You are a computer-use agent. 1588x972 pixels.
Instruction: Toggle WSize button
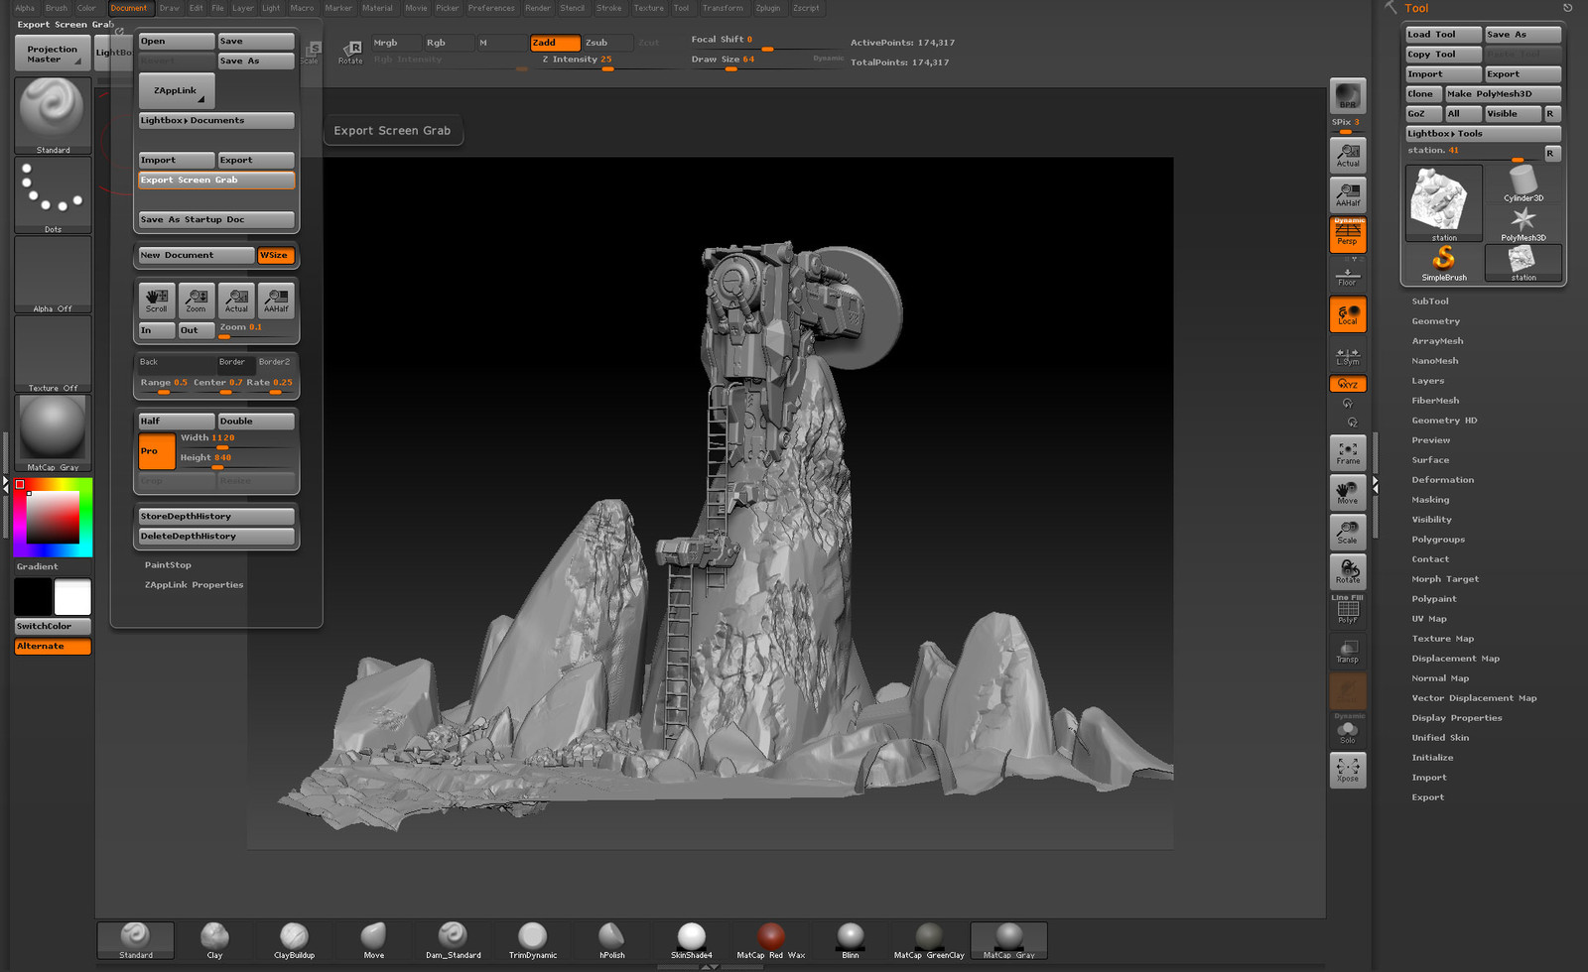pos(275,255)
